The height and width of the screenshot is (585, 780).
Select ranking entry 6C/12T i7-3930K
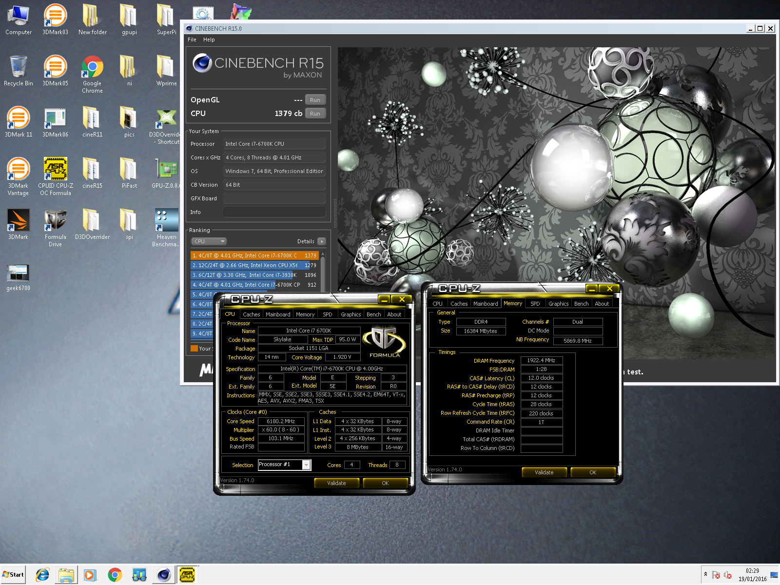click(254, 275)
